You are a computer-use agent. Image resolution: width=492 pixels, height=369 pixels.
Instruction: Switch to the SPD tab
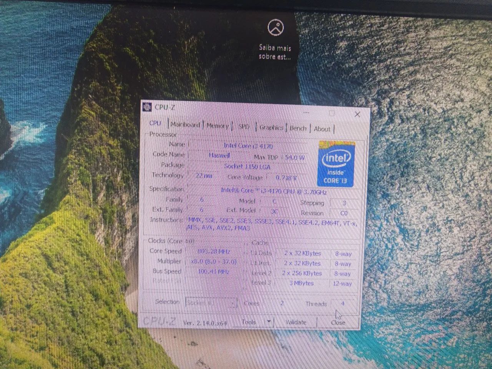(244, 126)
